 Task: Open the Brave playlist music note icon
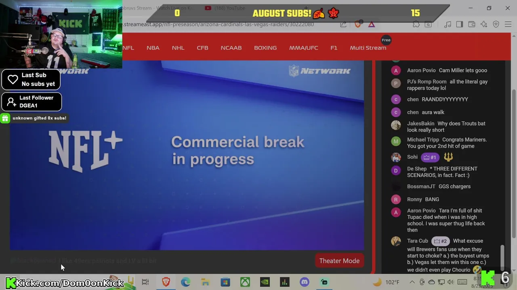pos(448,25)
